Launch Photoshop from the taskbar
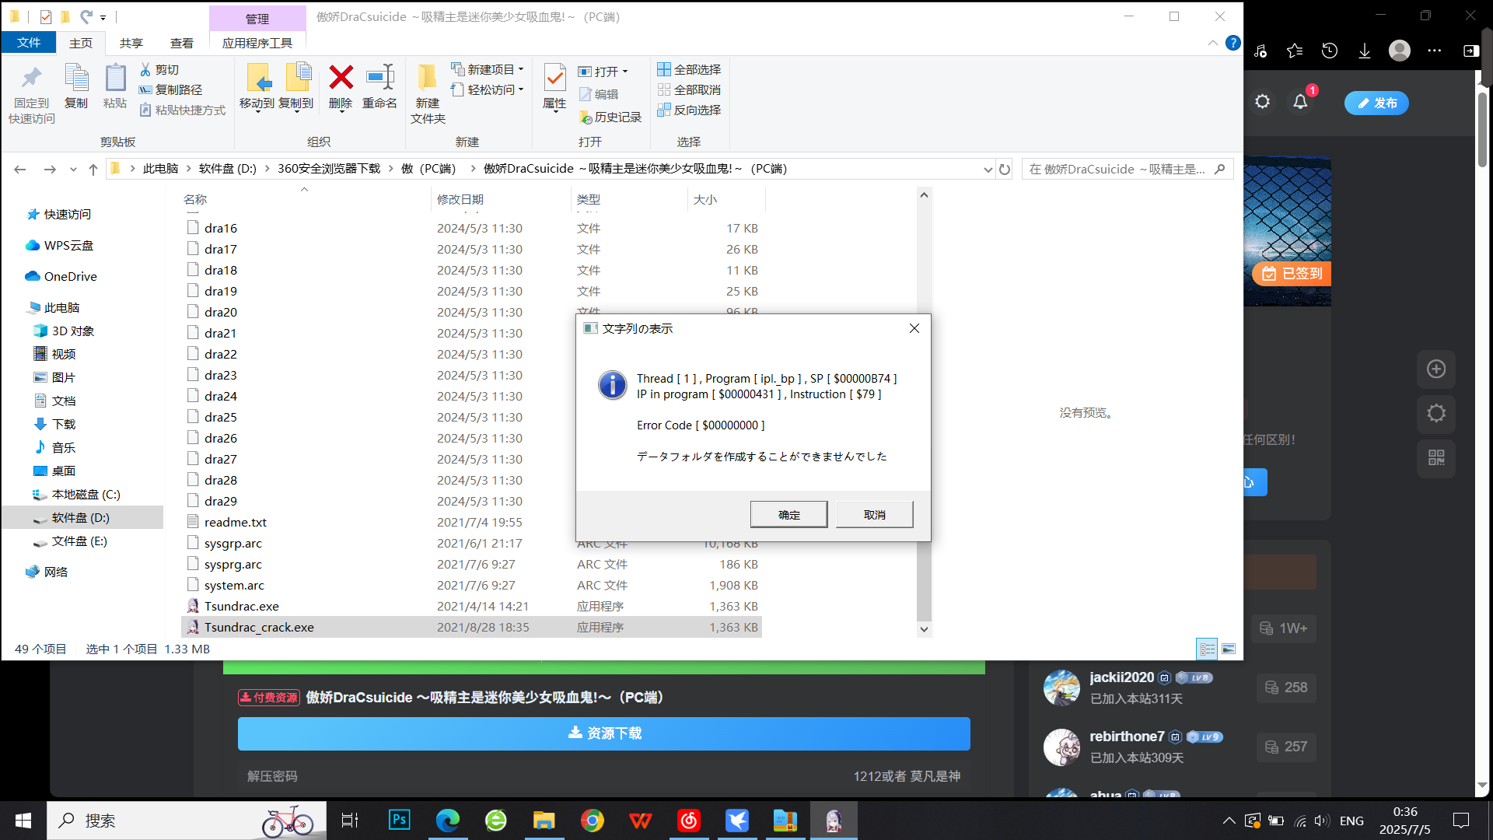 pos(399,820)
